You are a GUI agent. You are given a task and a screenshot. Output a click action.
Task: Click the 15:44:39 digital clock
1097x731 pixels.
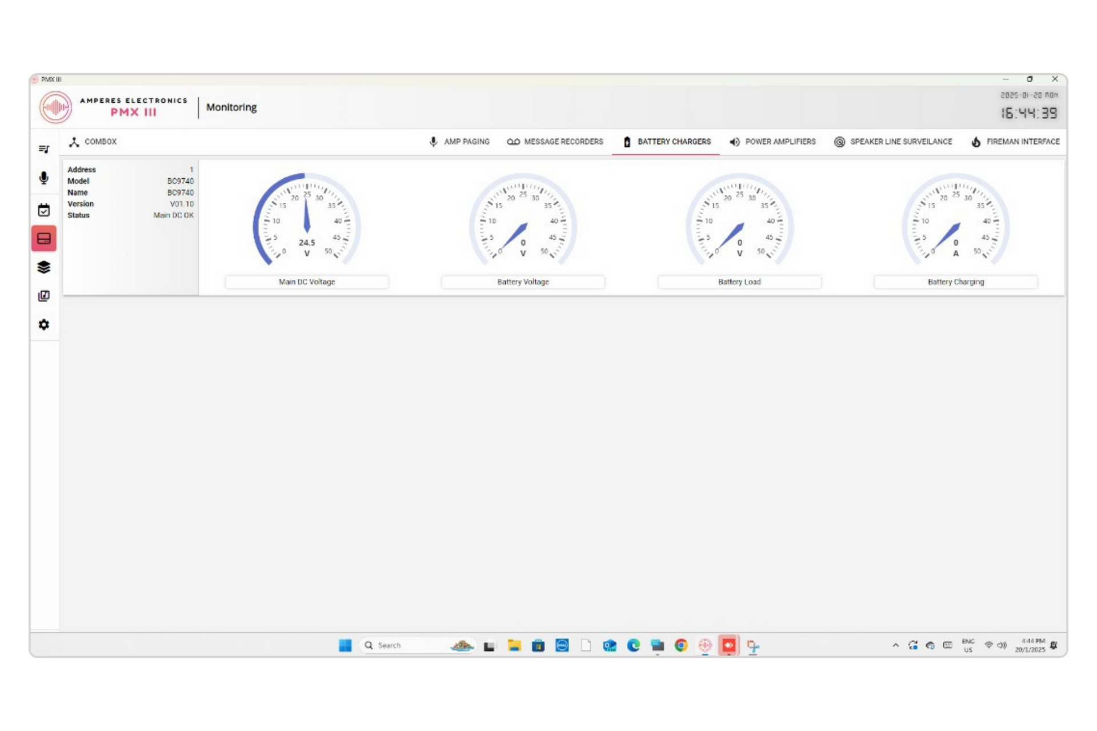coord(1029,113)
